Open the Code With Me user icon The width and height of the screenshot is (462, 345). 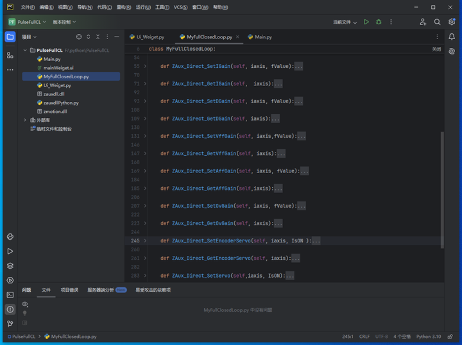tap(423, 22)
